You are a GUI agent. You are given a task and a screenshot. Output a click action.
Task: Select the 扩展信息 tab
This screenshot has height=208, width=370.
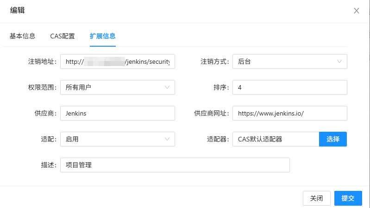pyautogui.click(x=102, y=36)
